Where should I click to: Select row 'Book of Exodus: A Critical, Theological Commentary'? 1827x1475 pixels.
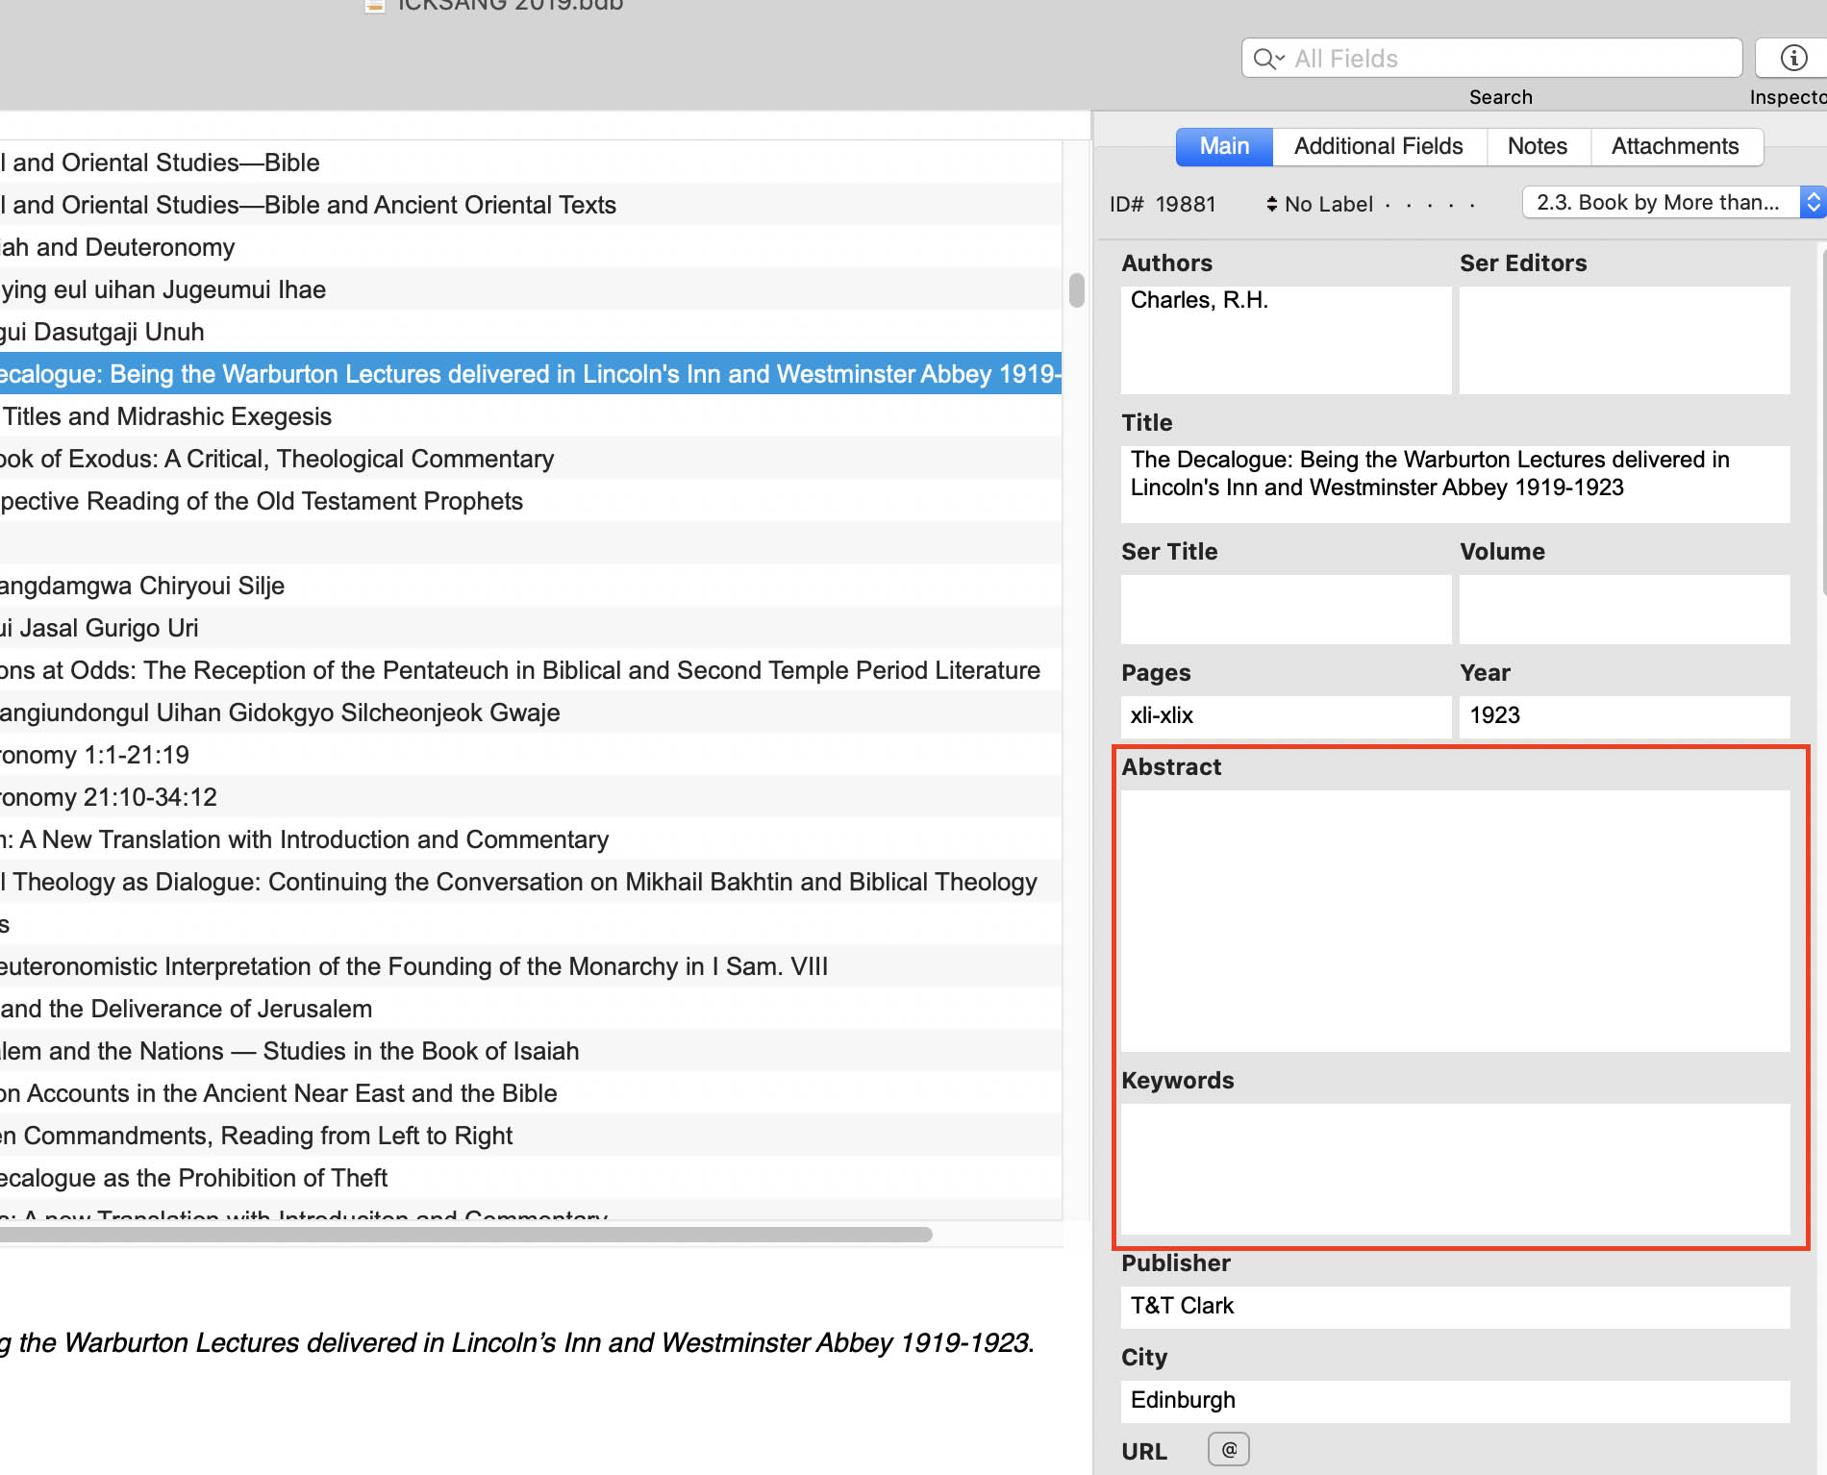click(531, 459)
